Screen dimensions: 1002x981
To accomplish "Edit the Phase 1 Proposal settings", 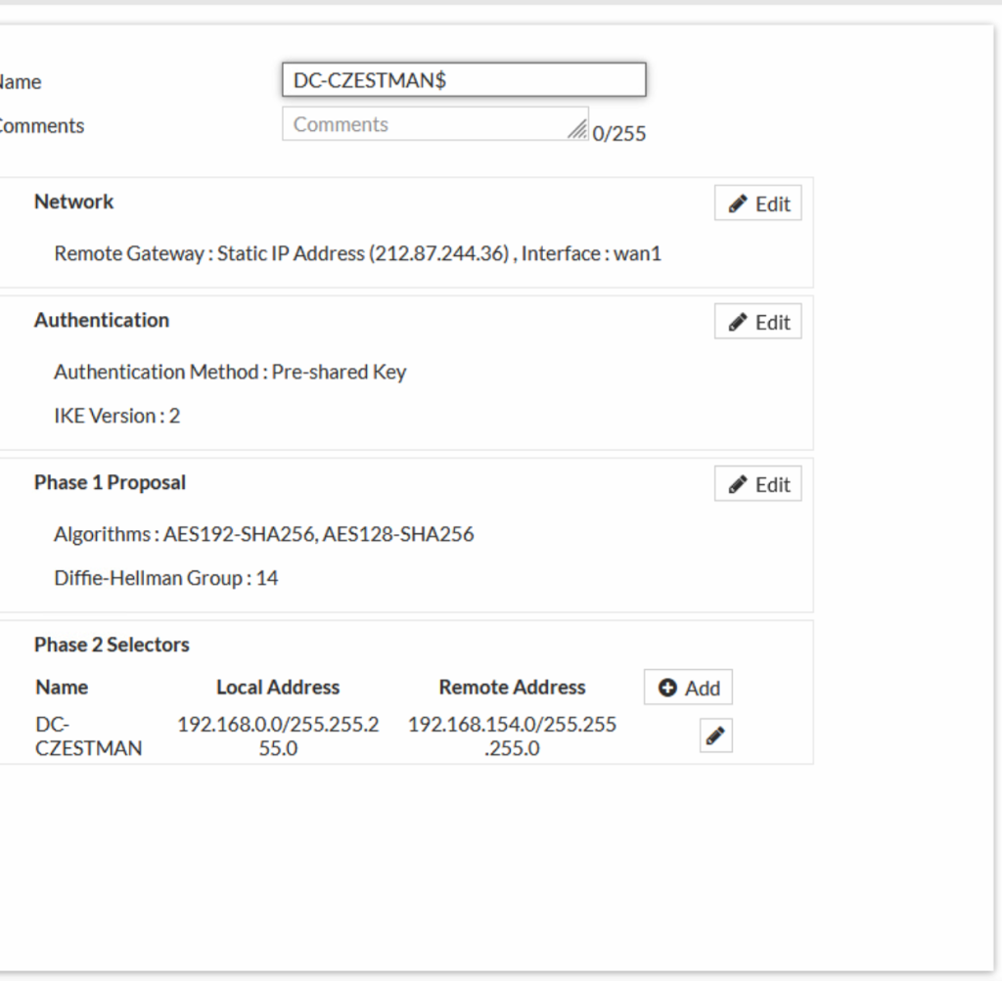I will (x=757, y=484).
